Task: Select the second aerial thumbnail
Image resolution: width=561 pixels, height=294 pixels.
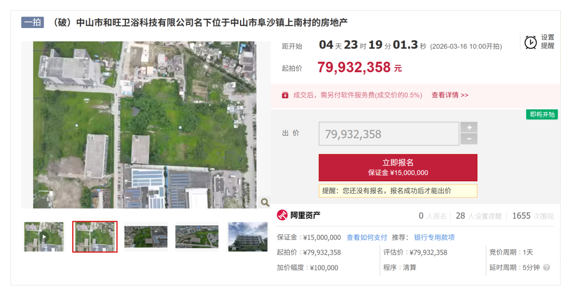Action: tap(95, 237)
